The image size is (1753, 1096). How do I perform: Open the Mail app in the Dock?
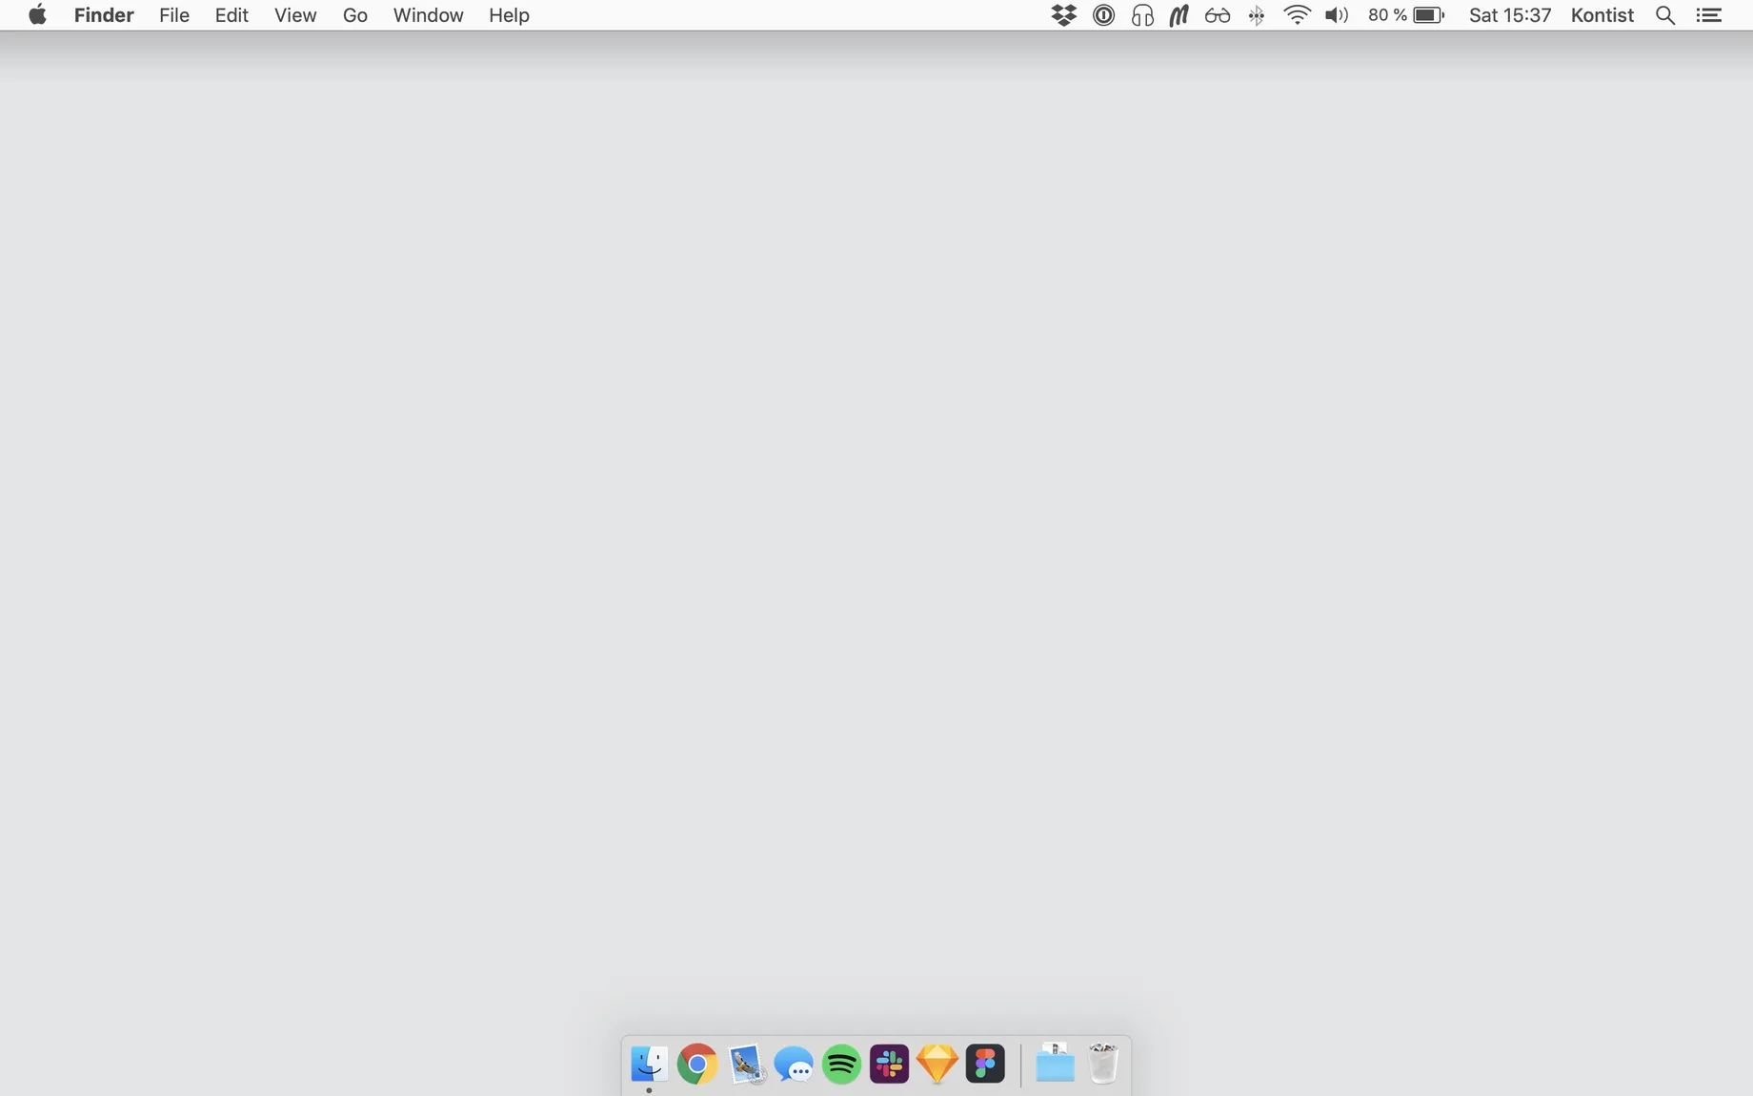[x=746, y=1064]
